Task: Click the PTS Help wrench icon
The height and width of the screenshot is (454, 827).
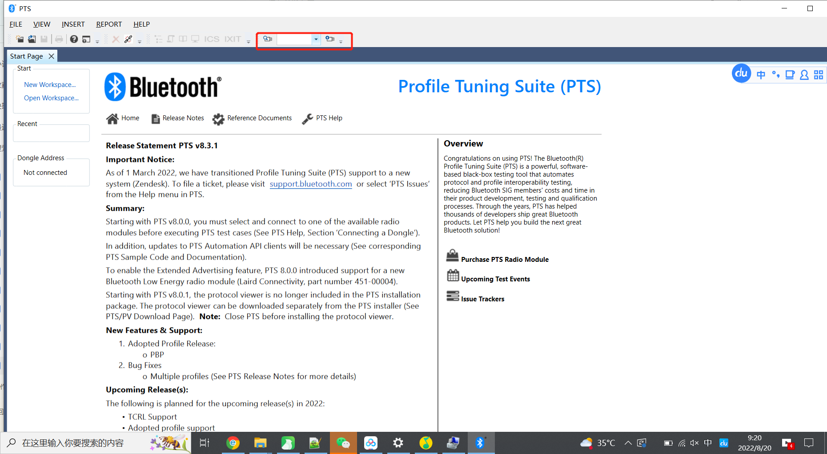Action: [307, 119]
